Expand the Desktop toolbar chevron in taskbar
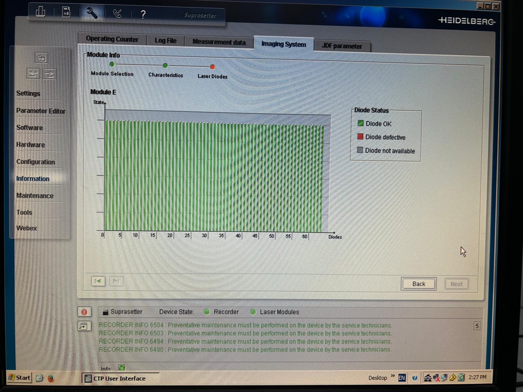Viewport: 523px width, 392px height. tap(393, 376)
